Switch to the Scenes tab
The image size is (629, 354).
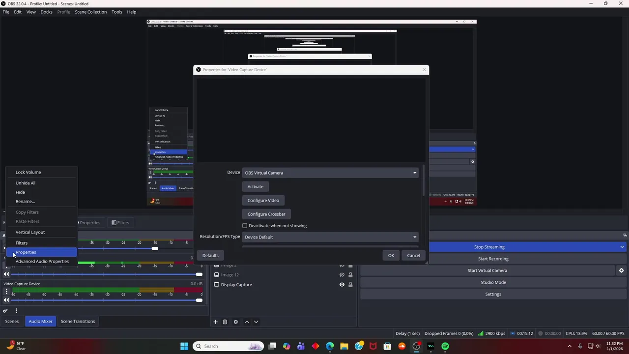click(x=12, y=322)
